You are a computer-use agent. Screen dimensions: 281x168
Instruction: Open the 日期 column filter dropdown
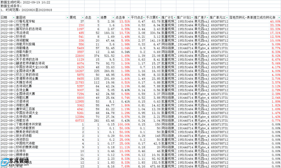tap(14, 17)
